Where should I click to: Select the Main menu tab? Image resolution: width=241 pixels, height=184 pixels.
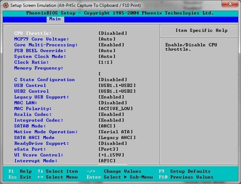55,19
